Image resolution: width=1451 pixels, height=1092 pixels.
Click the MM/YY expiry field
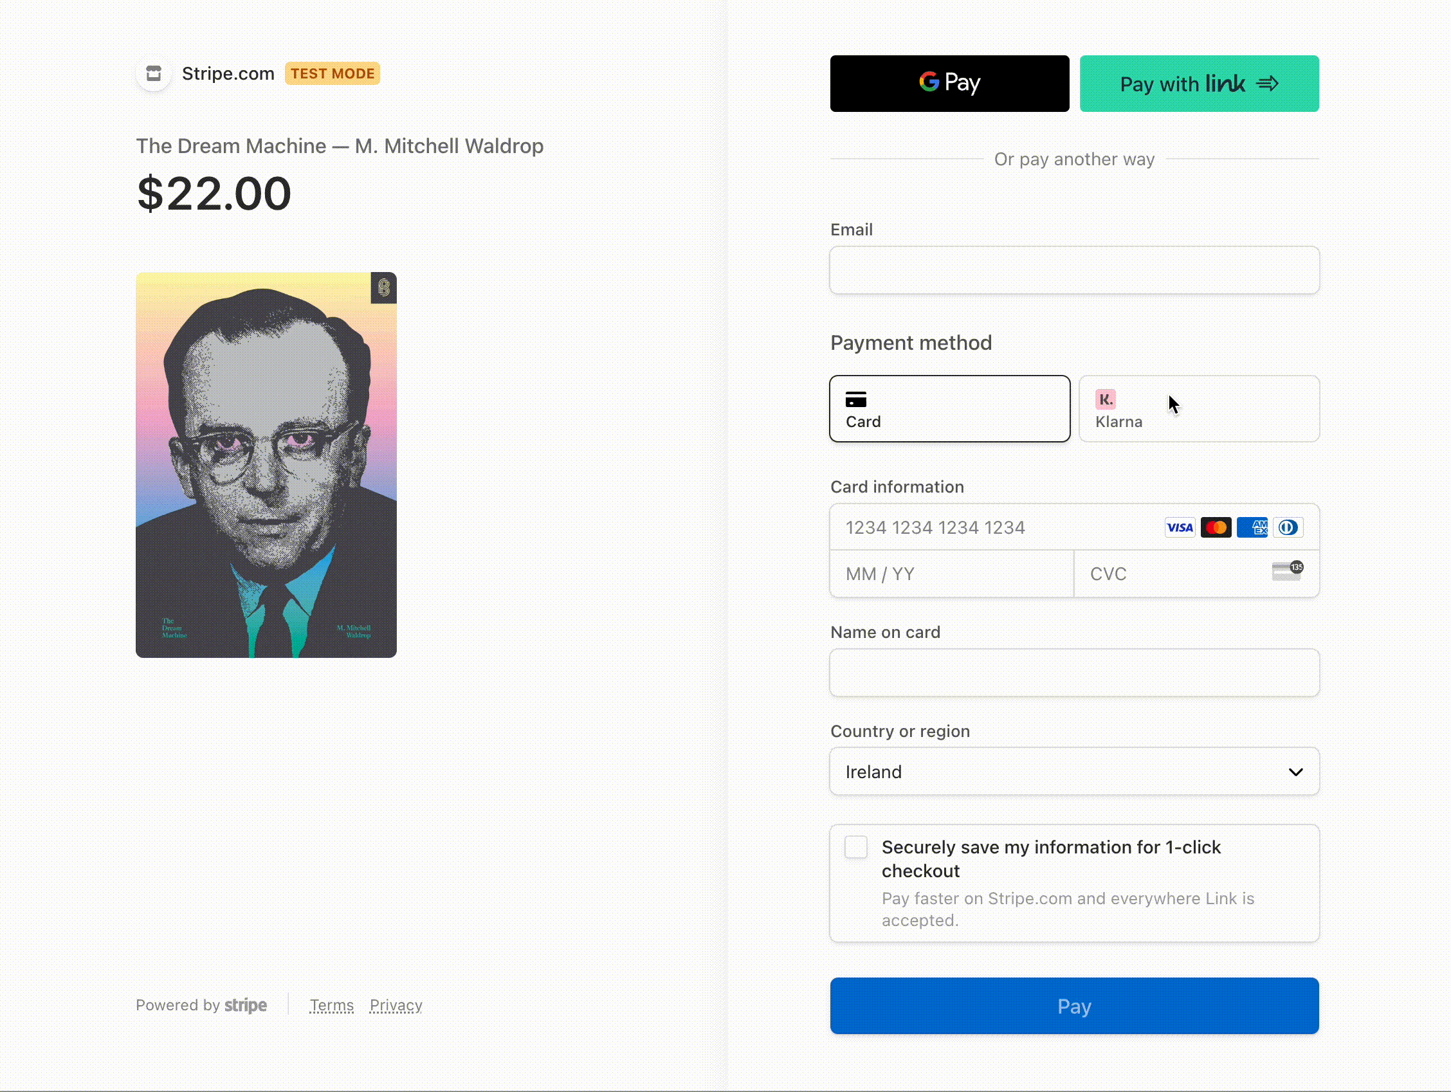click(952, 574)
